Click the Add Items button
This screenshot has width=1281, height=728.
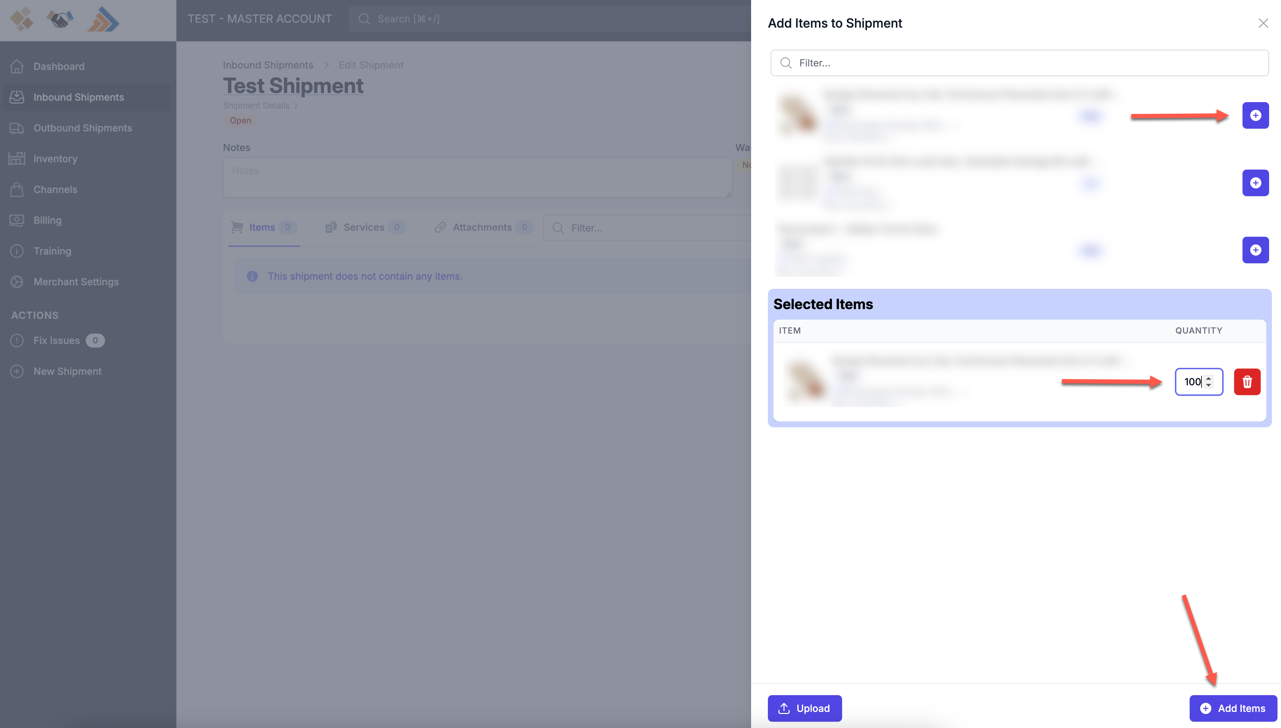[1233, 708]
